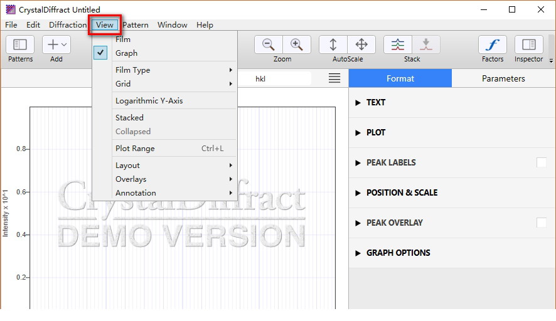Open the Film Type submenu
Viewport: 556px width, 321px height.
pos(164,70)
